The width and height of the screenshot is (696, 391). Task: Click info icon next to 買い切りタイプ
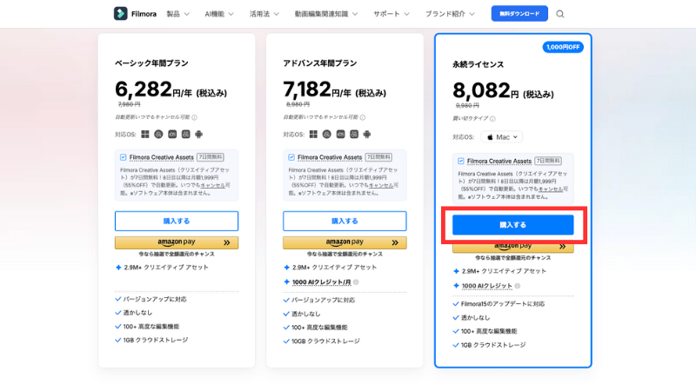coord(492,119)
